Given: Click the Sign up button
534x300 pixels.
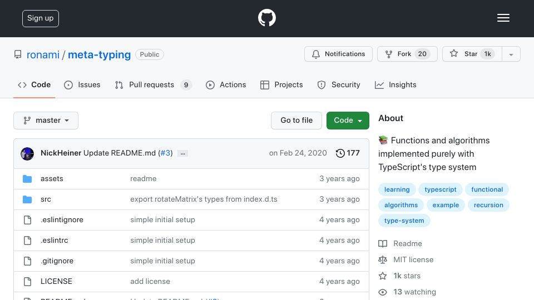Looking at the screenshot, I should pos(41,18).
